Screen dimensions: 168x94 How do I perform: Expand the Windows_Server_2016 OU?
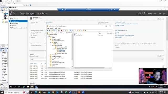click(54, 47)
